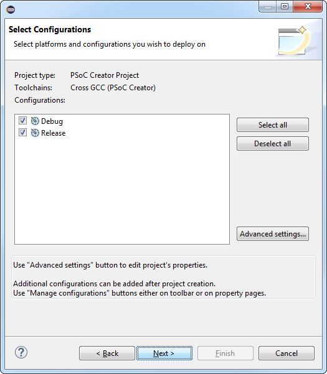Click the Finish button
This screenshot has width=327, height=374.
click(225, 353)
